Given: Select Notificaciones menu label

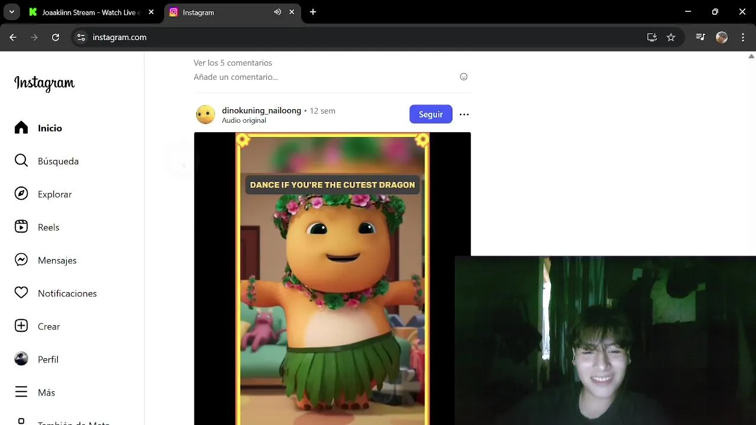Looking at the screenshot, I should point(67,293).
